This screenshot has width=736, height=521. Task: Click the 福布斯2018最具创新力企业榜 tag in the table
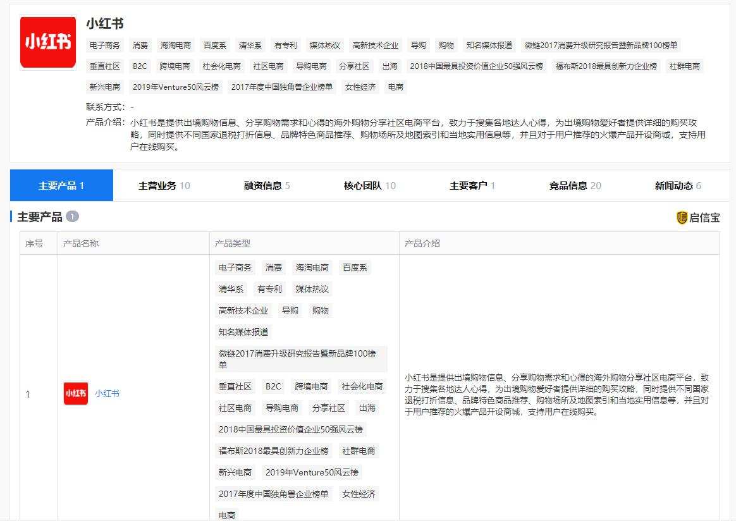[x=273, y=451]
